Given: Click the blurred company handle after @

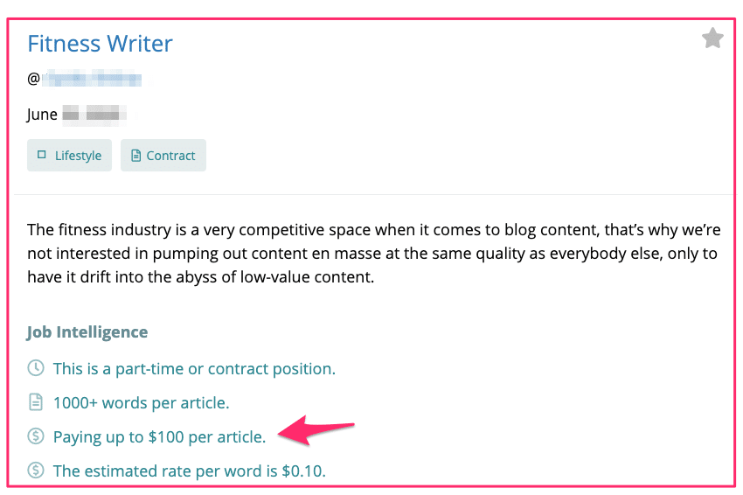Looking at the screenshot, I should (x=92, y=79).
